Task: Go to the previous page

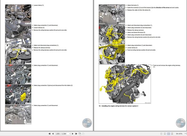Action: coord(53,134)
